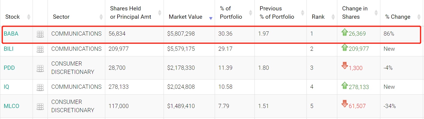Viewport: 424px width, 119px height.
Task: Click the green up arrow for BABA
Action: (x=345, y=33)
